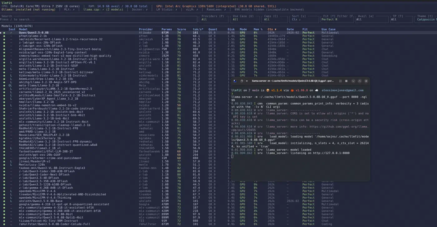This screenshot has height=227, width=437.
Task: Click the crab Rust version icon in prompt
Action: point(292,90)
